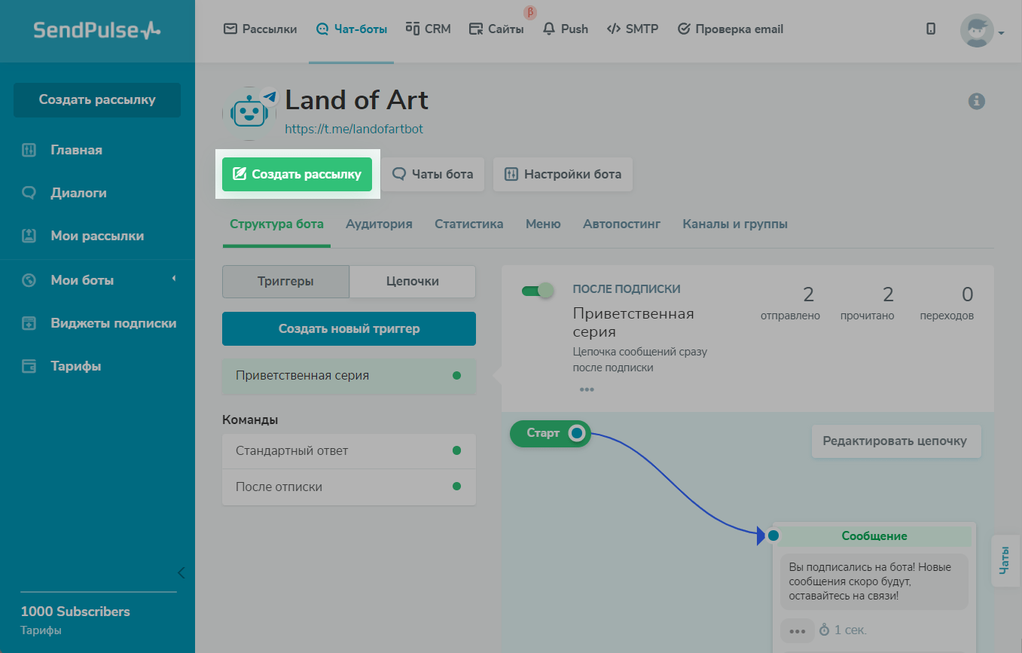Click the info icon beside Land of Art
The height and width of the screenshot is (653, 1022).
(x=977, y=101)
